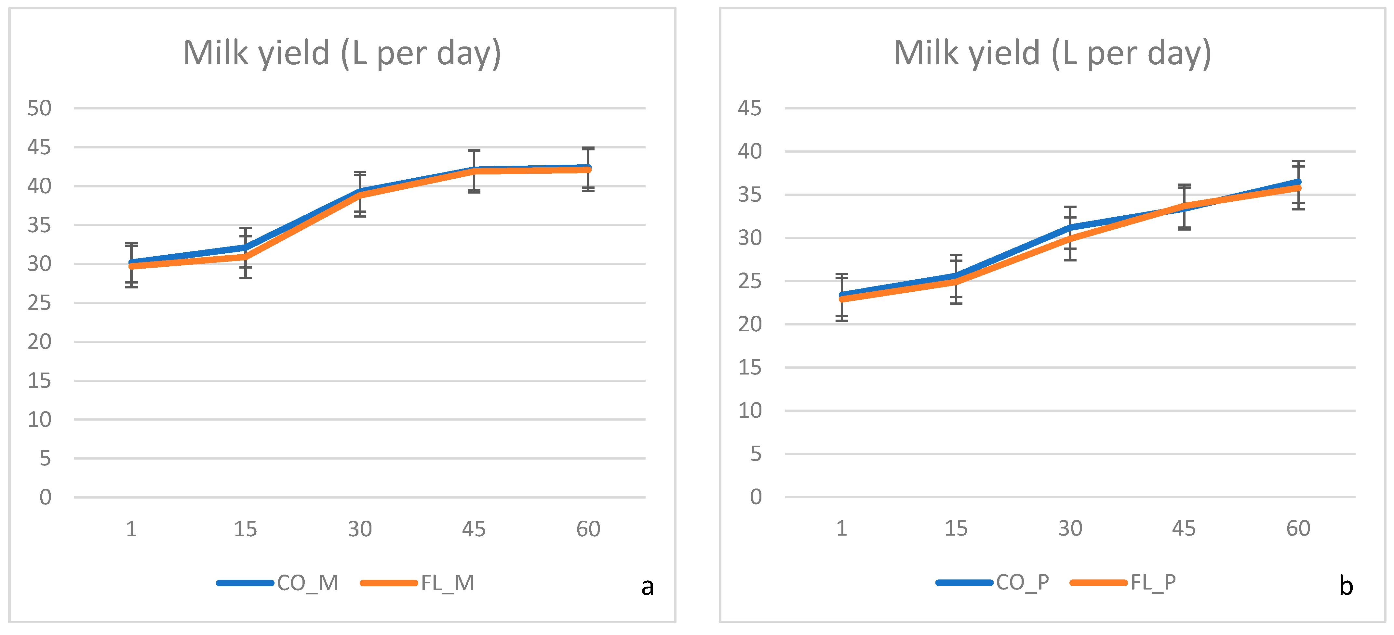Click x-axis label 60 in left chart
The height and width of the screenshot is (635, 1394).
tap(588, 529)
